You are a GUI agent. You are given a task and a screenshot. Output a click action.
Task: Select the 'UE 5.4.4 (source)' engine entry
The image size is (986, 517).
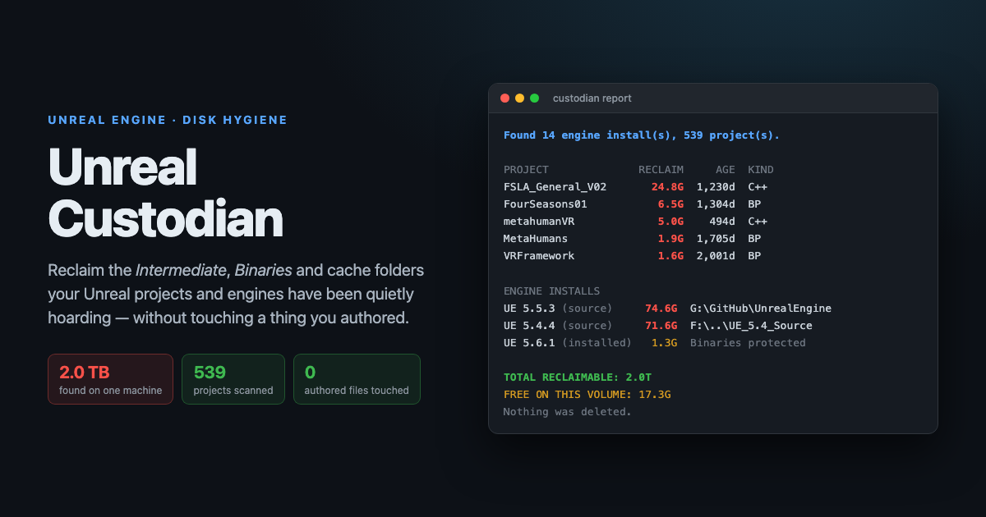coord(558,326)
